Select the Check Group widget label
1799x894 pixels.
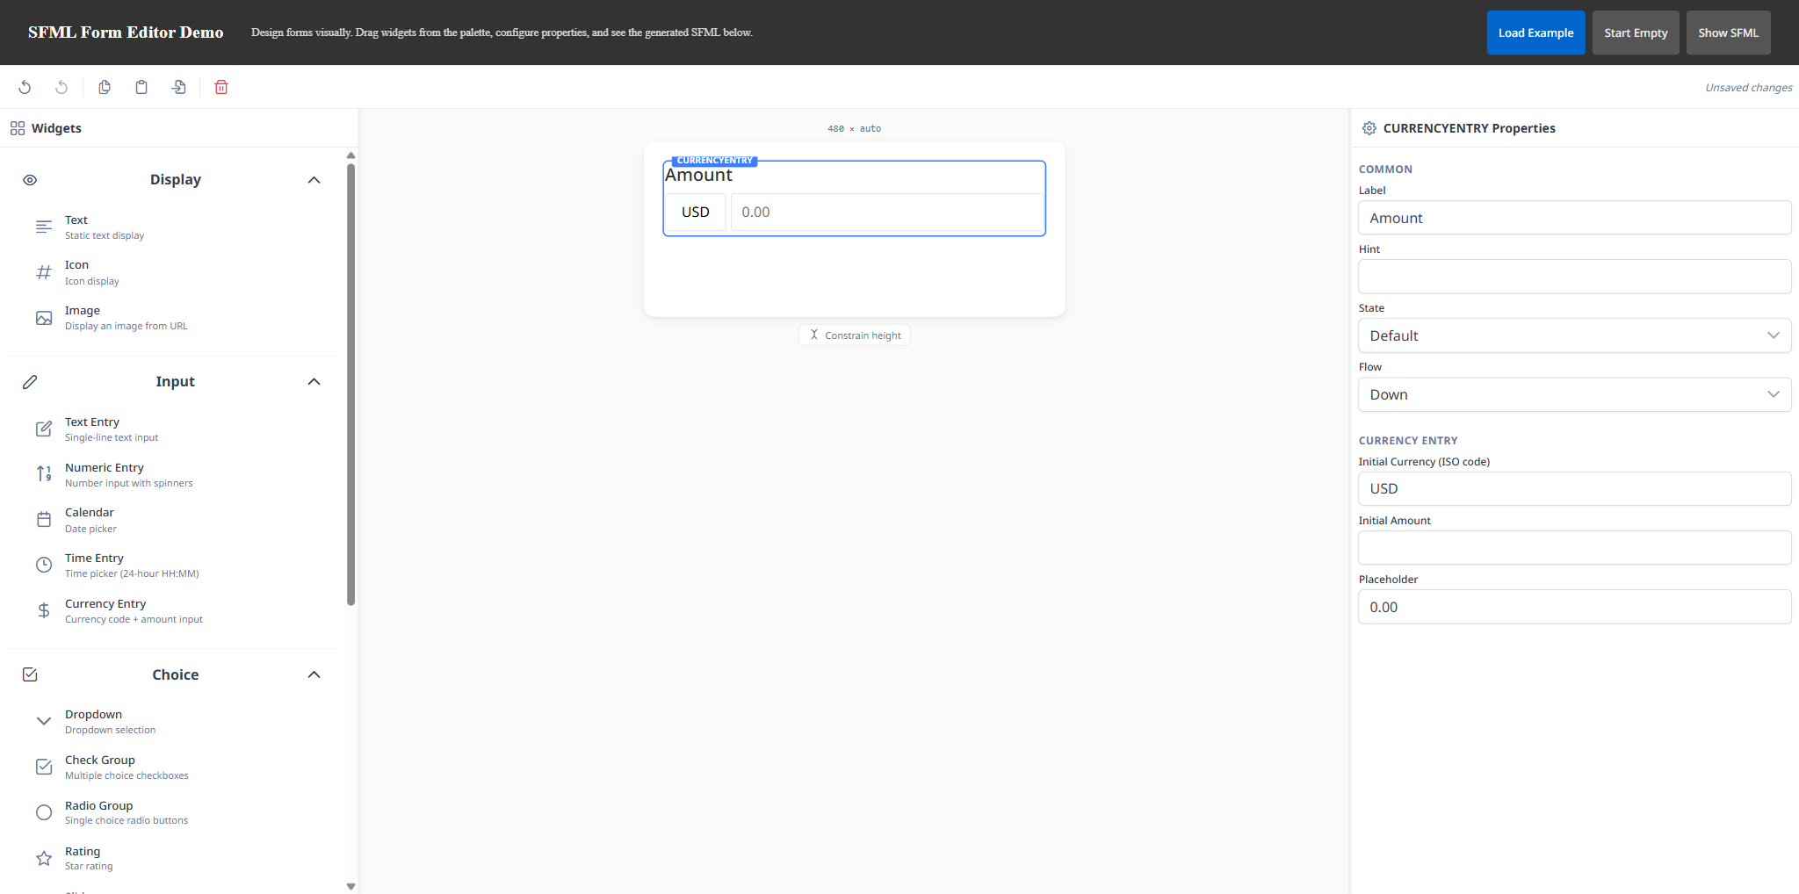(100, 760)
